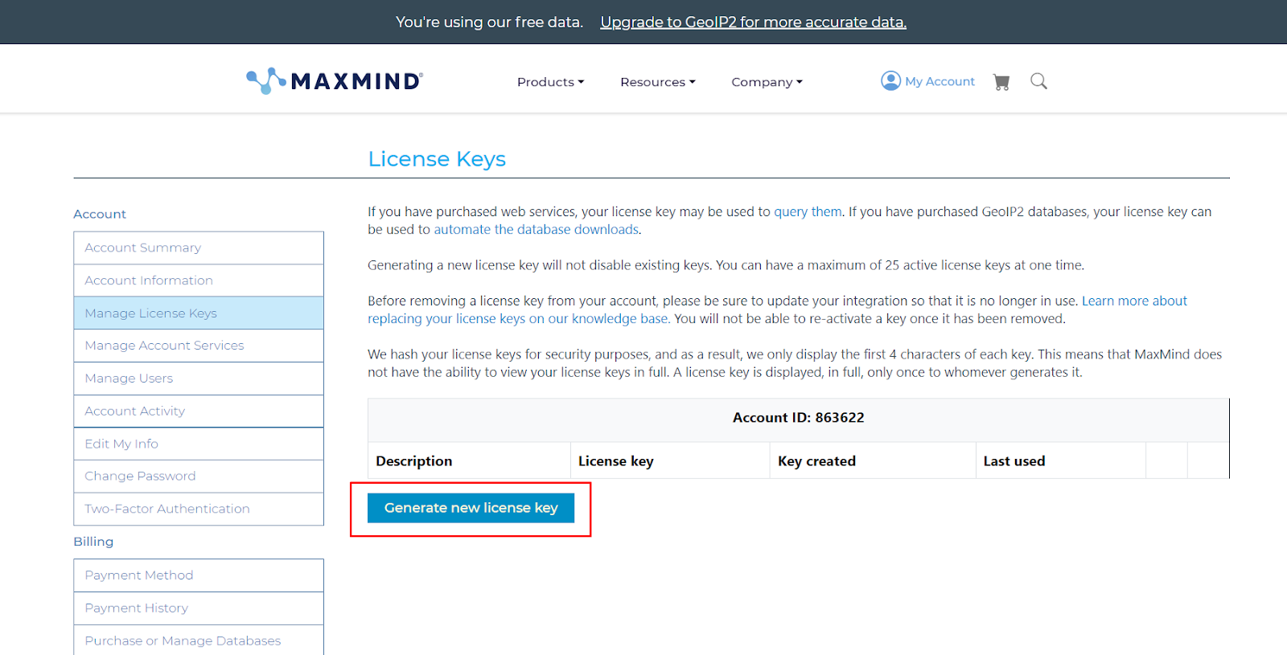Open Payment Method under Billing

(x=139, y=575)
